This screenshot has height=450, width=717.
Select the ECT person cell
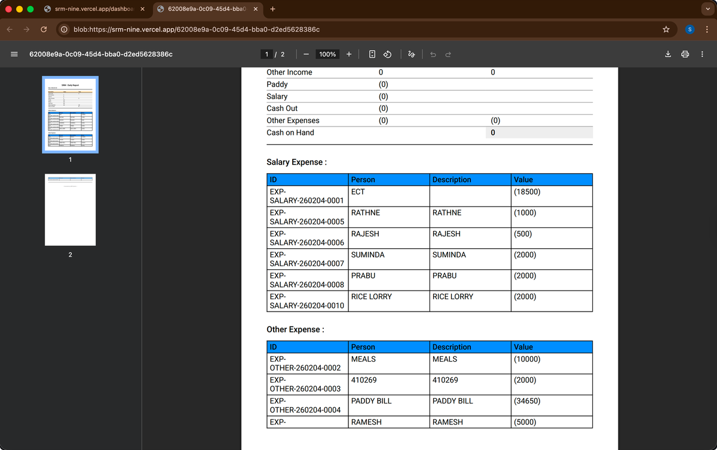pos(389,196)
